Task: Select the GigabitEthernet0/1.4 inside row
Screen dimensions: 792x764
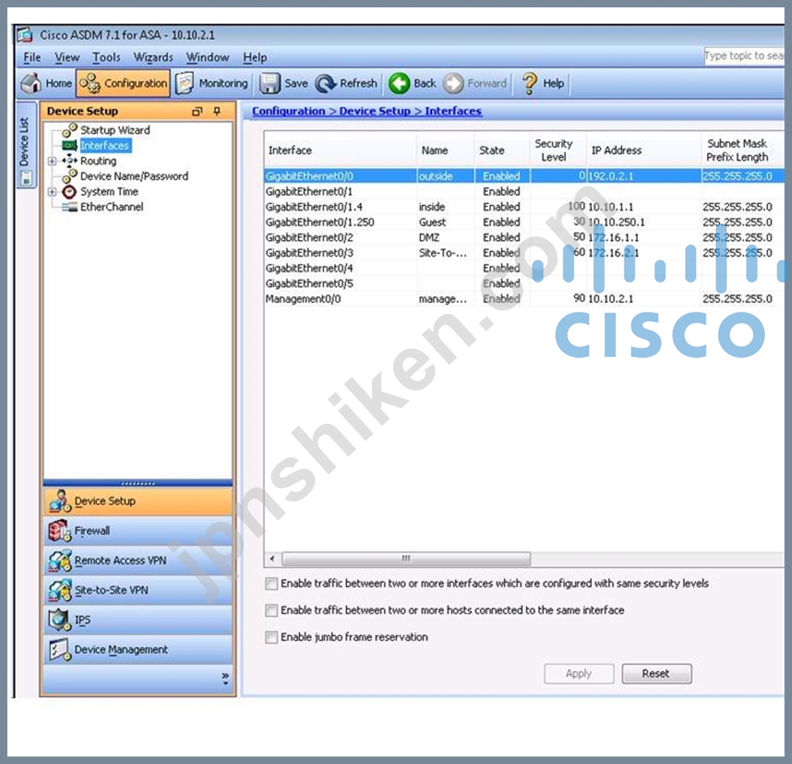Action: [524, 207]
